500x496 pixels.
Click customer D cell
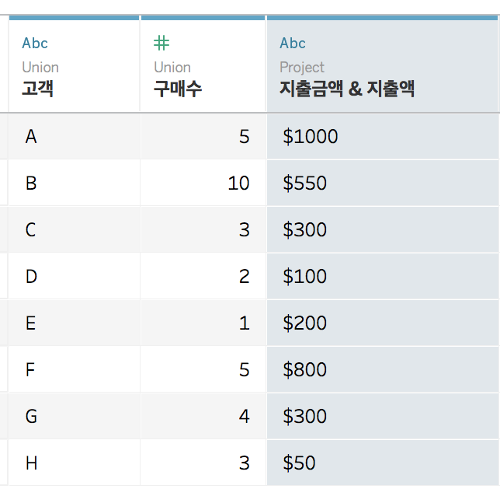[74, 276]
